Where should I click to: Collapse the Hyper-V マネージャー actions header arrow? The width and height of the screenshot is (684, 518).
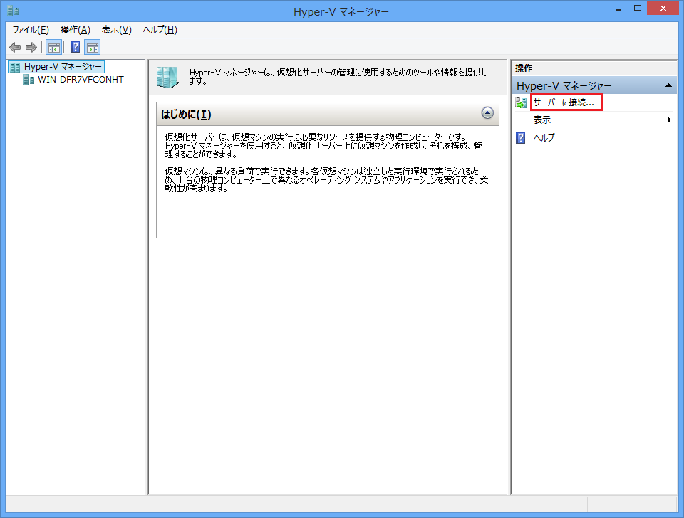coord(668,85)
